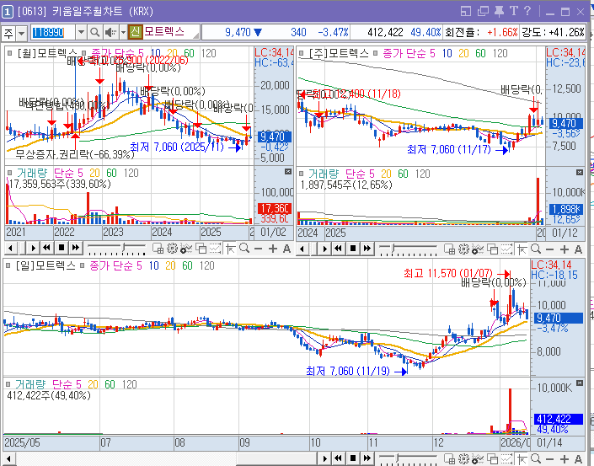
Task: Open chart settings gear on monthly chart toolbar
Action: tap(173, 249)
